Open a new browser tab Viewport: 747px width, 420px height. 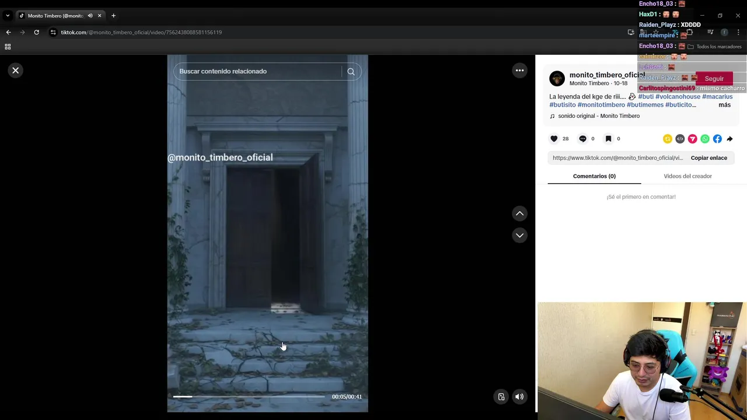coord(113,16)
